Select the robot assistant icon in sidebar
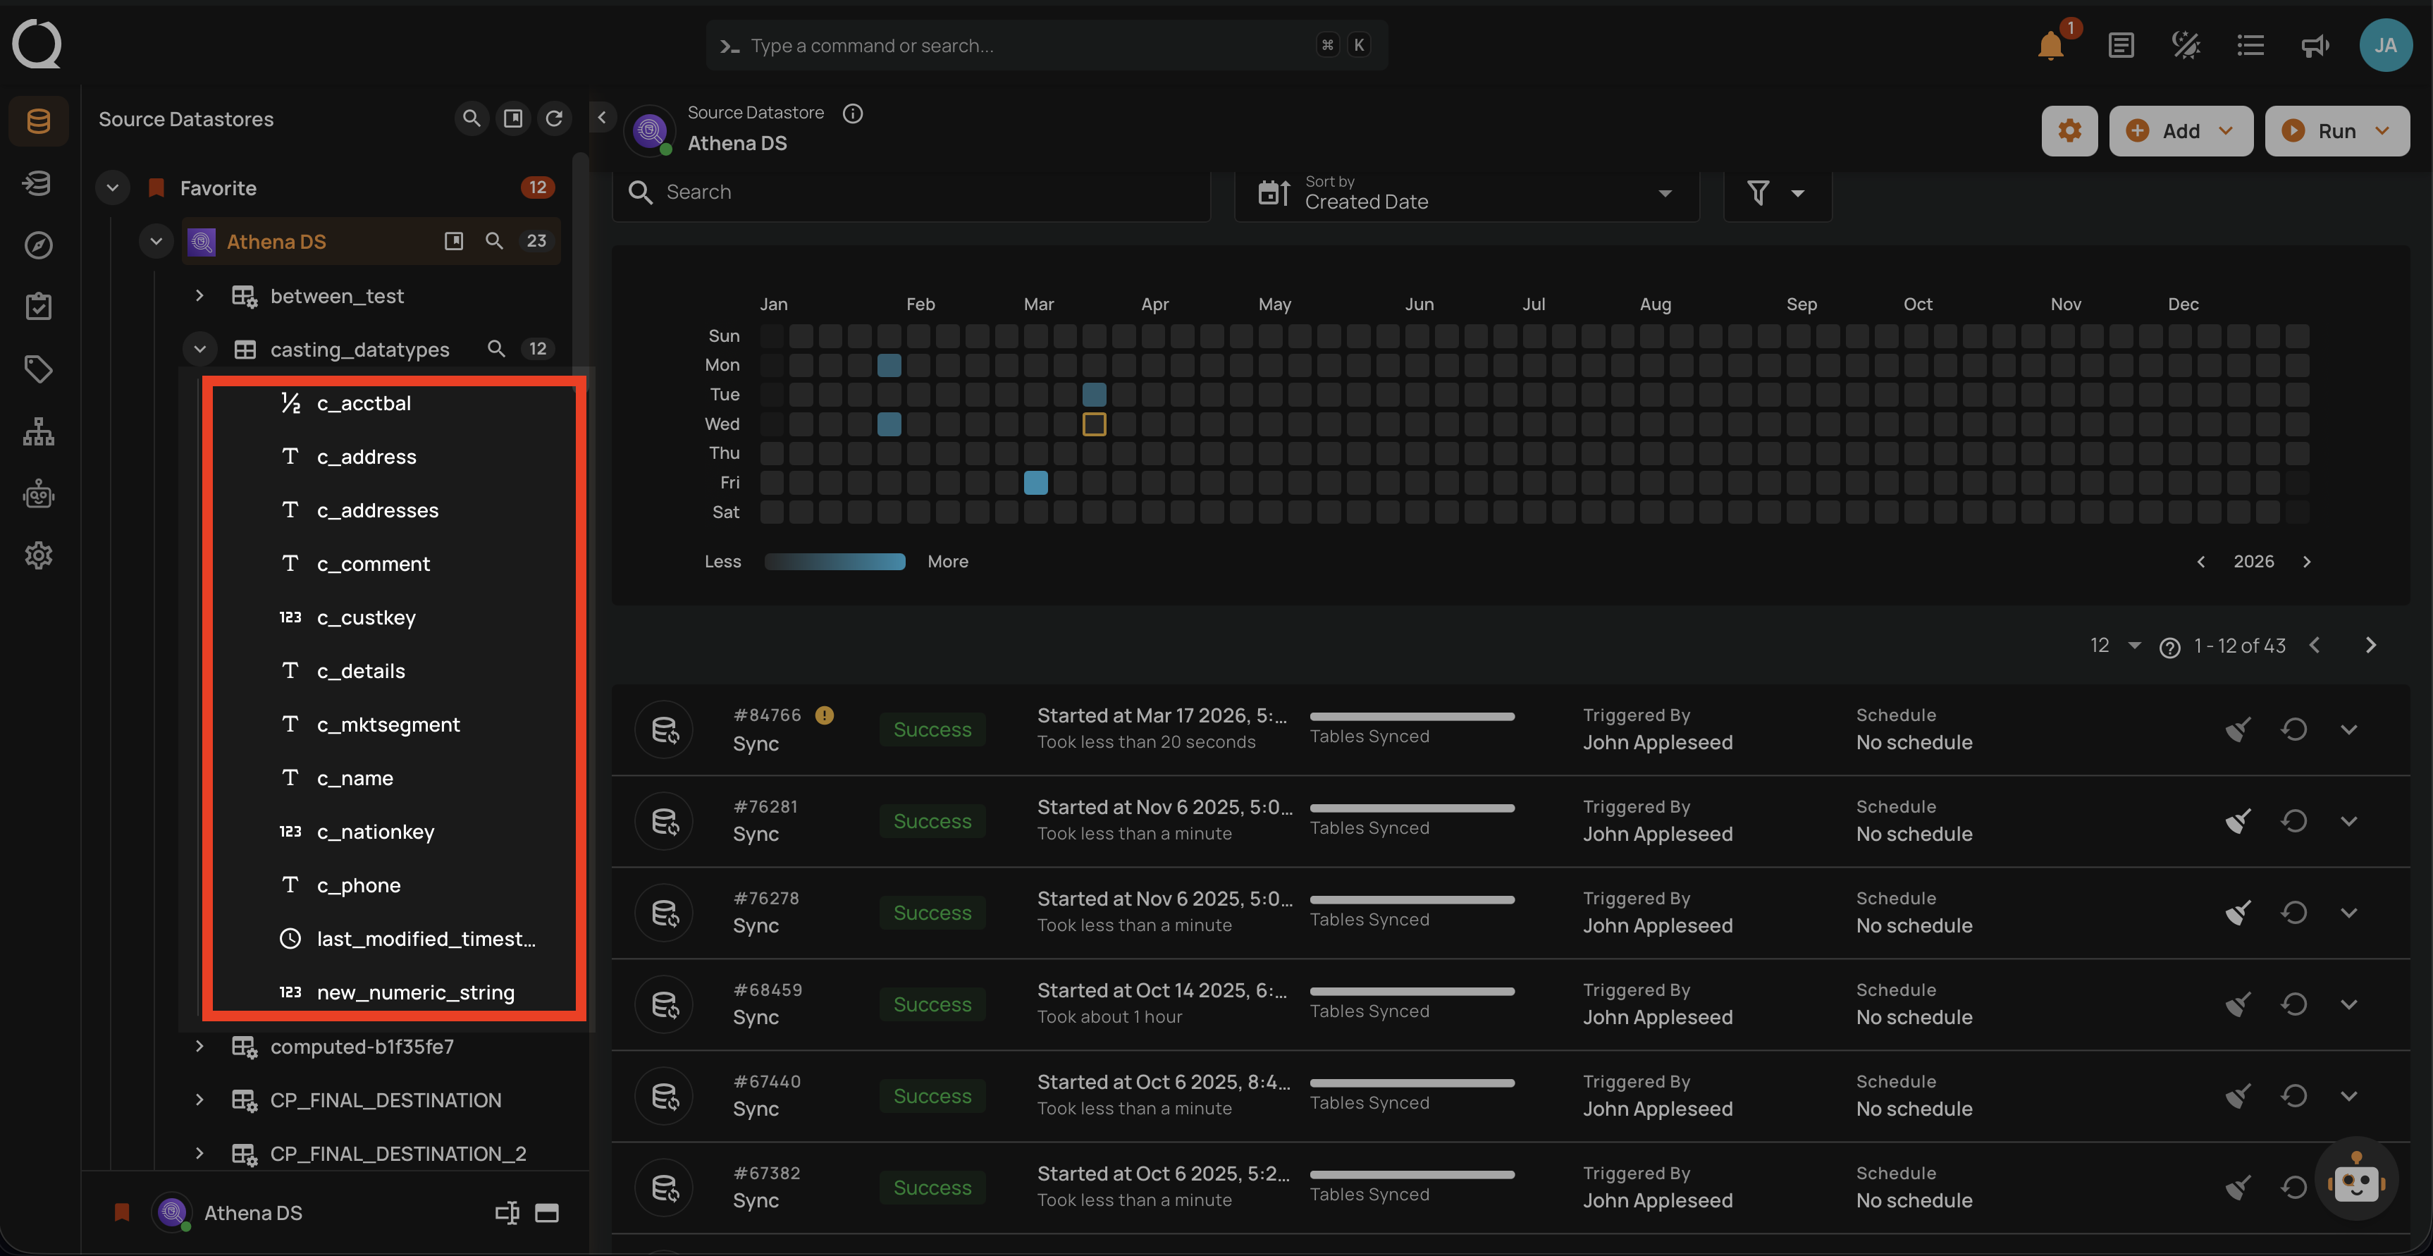Viewport: 2433px width, 1256px height. pos(38,493)
